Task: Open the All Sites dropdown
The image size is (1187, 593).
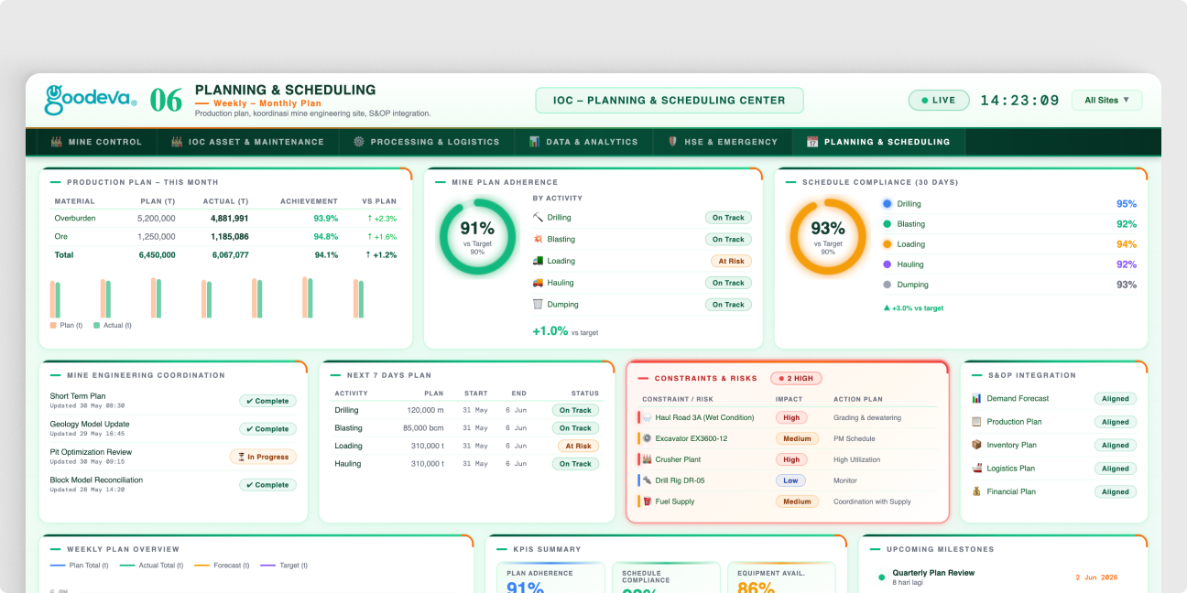Action: click(1106, 100)
